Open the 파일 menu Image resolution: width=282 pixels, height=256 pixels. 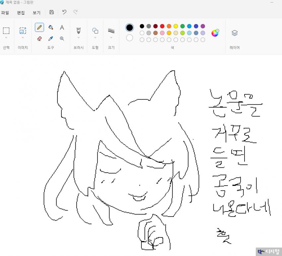(5, 13)
